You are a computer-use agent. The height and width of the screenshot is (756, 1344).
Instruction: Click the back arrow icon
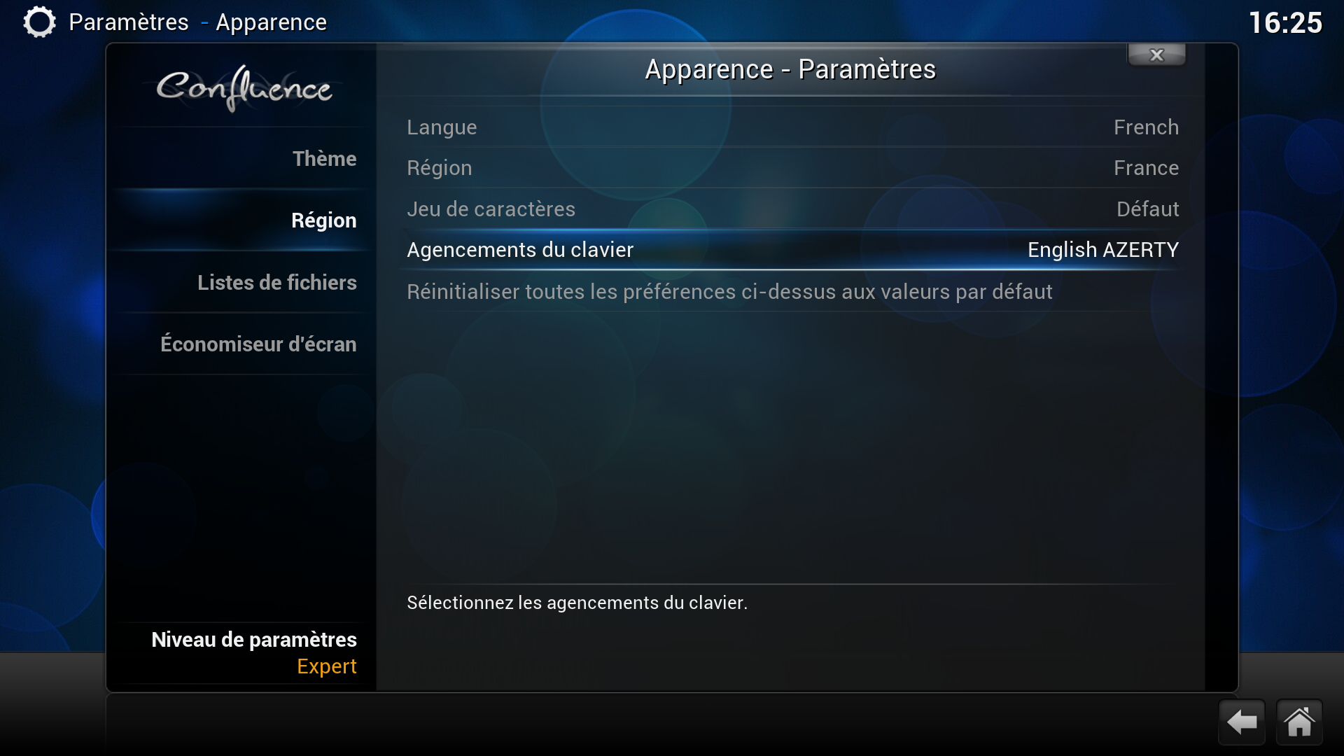click(1242, 722)
